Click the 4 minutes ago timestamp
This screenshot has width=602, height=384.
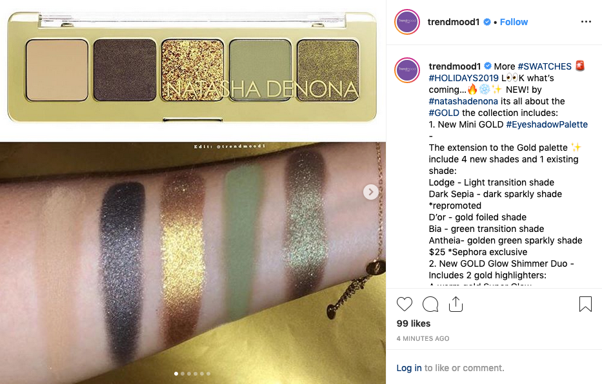[423, 338]
